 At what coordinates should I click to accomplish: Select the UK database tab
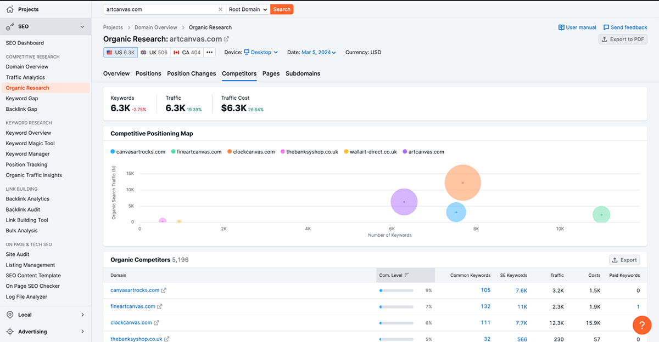point(153,52)
